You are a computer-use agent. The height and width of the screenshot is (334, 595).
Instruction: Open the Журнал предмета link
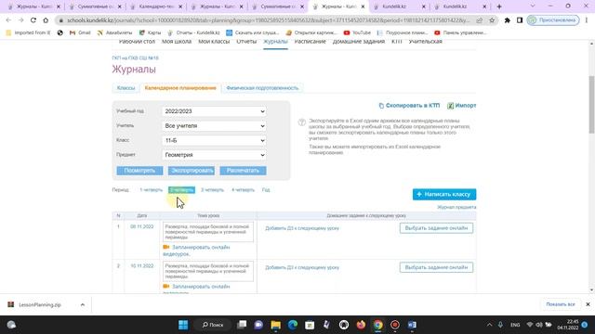tap(456, 207)
